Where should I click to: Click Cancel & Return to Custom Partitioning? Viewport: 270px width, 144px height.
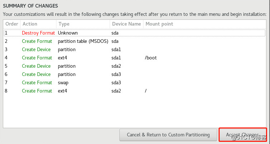coord(168,135)
